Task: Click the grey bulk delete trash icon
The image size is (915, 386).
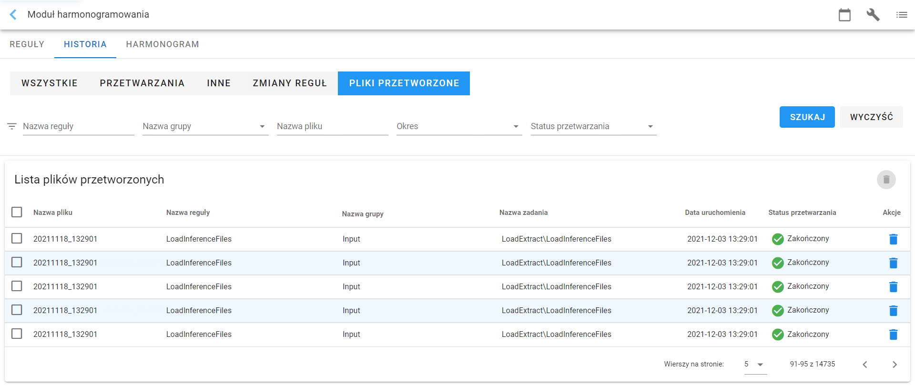Action: 886,180
